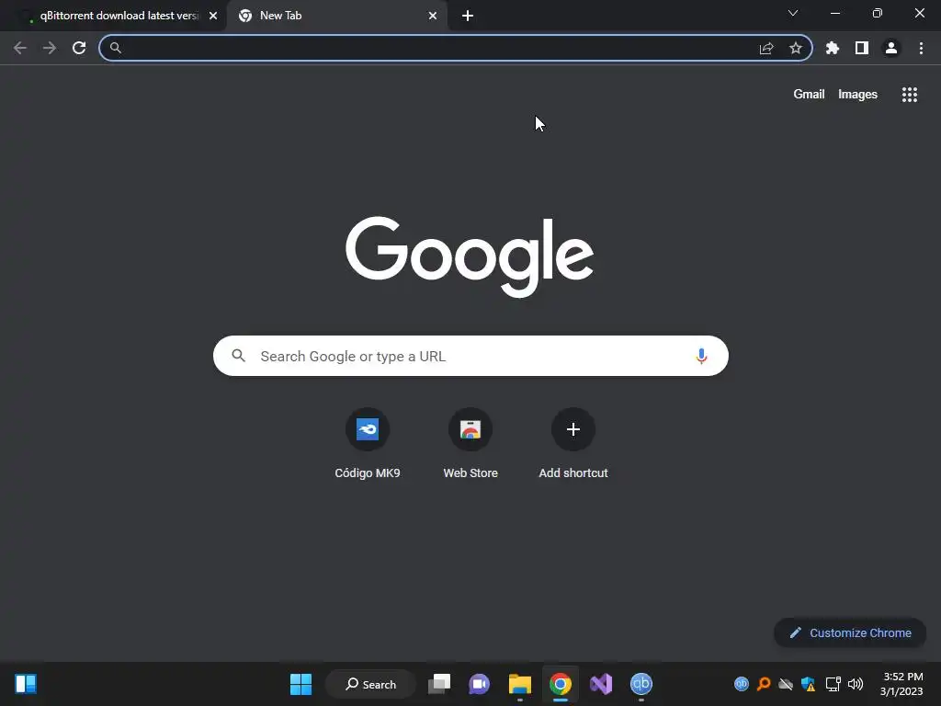The image size is (941, 706).
Task: Open Windows Security tray icon
Action: pyautogui.click(x=809, y=684)
